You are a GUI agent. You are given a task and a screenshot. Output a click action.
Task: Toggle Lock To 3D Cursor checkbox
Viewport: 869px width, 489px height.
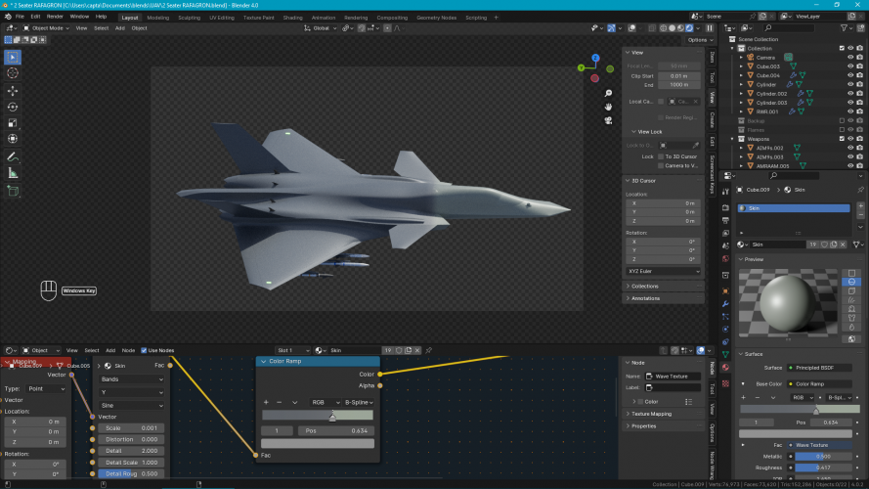[661, 156]
